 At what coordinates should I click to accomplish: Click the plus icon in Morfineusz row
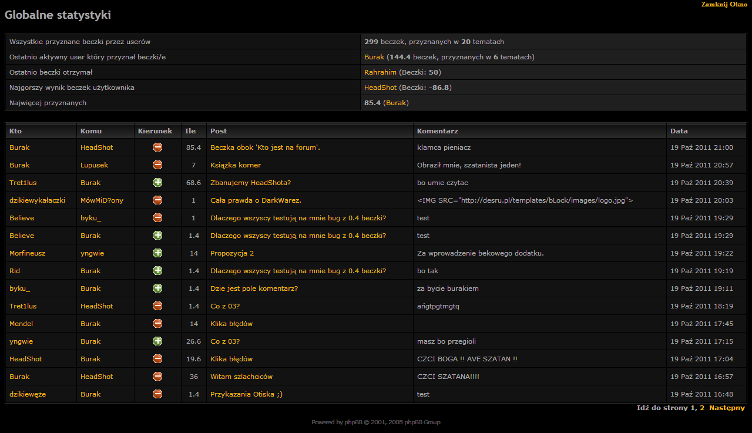click(157, 253)
